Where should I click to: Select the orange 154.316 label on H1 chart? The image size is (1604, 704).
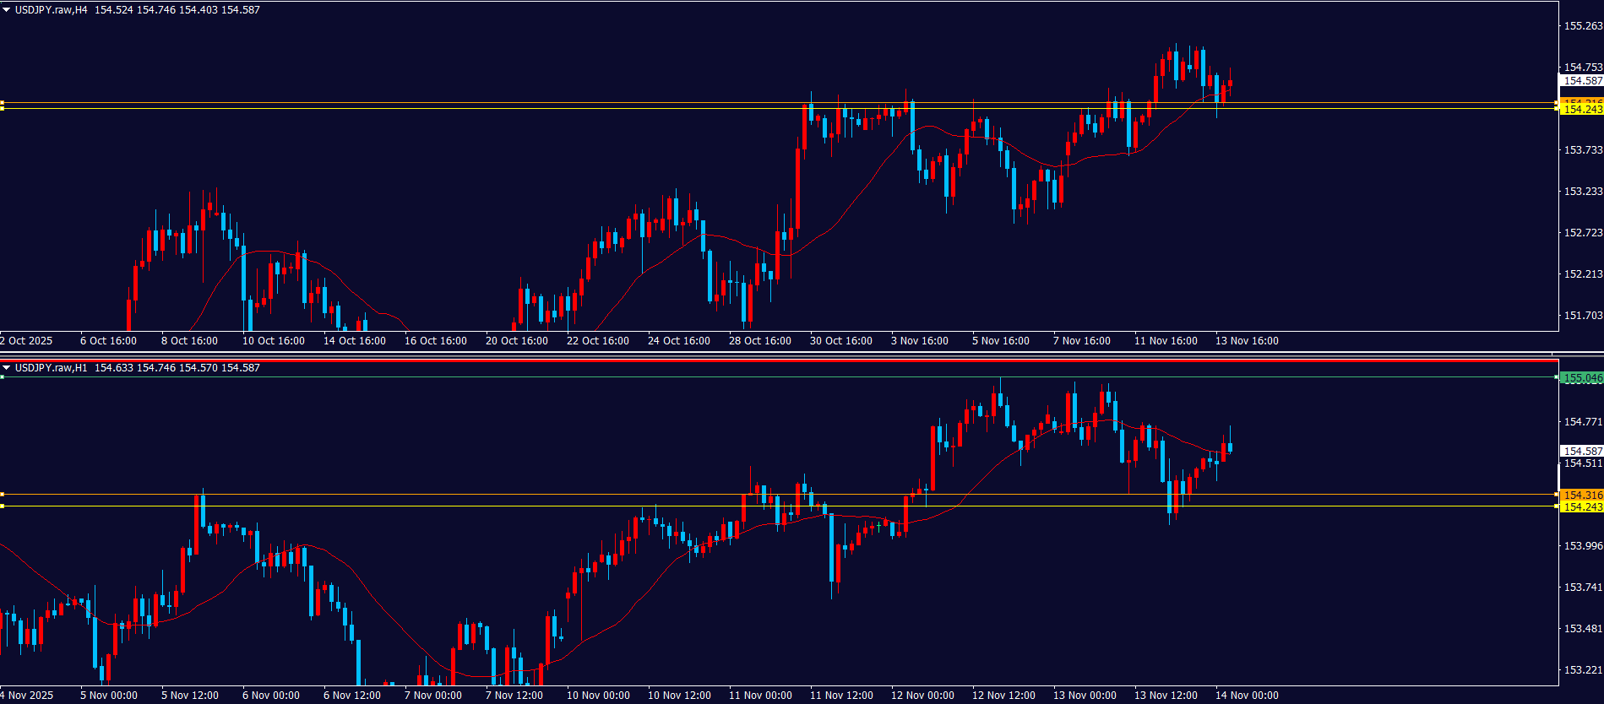coord(1581,495)
